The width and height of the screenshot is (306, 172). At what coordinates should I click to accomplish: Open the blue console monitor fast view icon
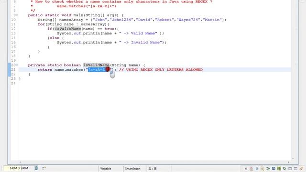point(273,169)
